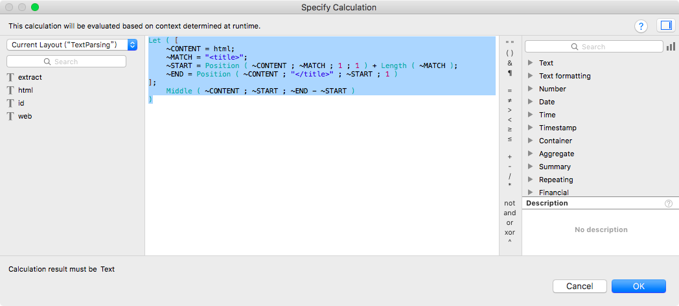679x306 pixels.
Task: Click the function list view chart icon
Action: pos(671,47)
